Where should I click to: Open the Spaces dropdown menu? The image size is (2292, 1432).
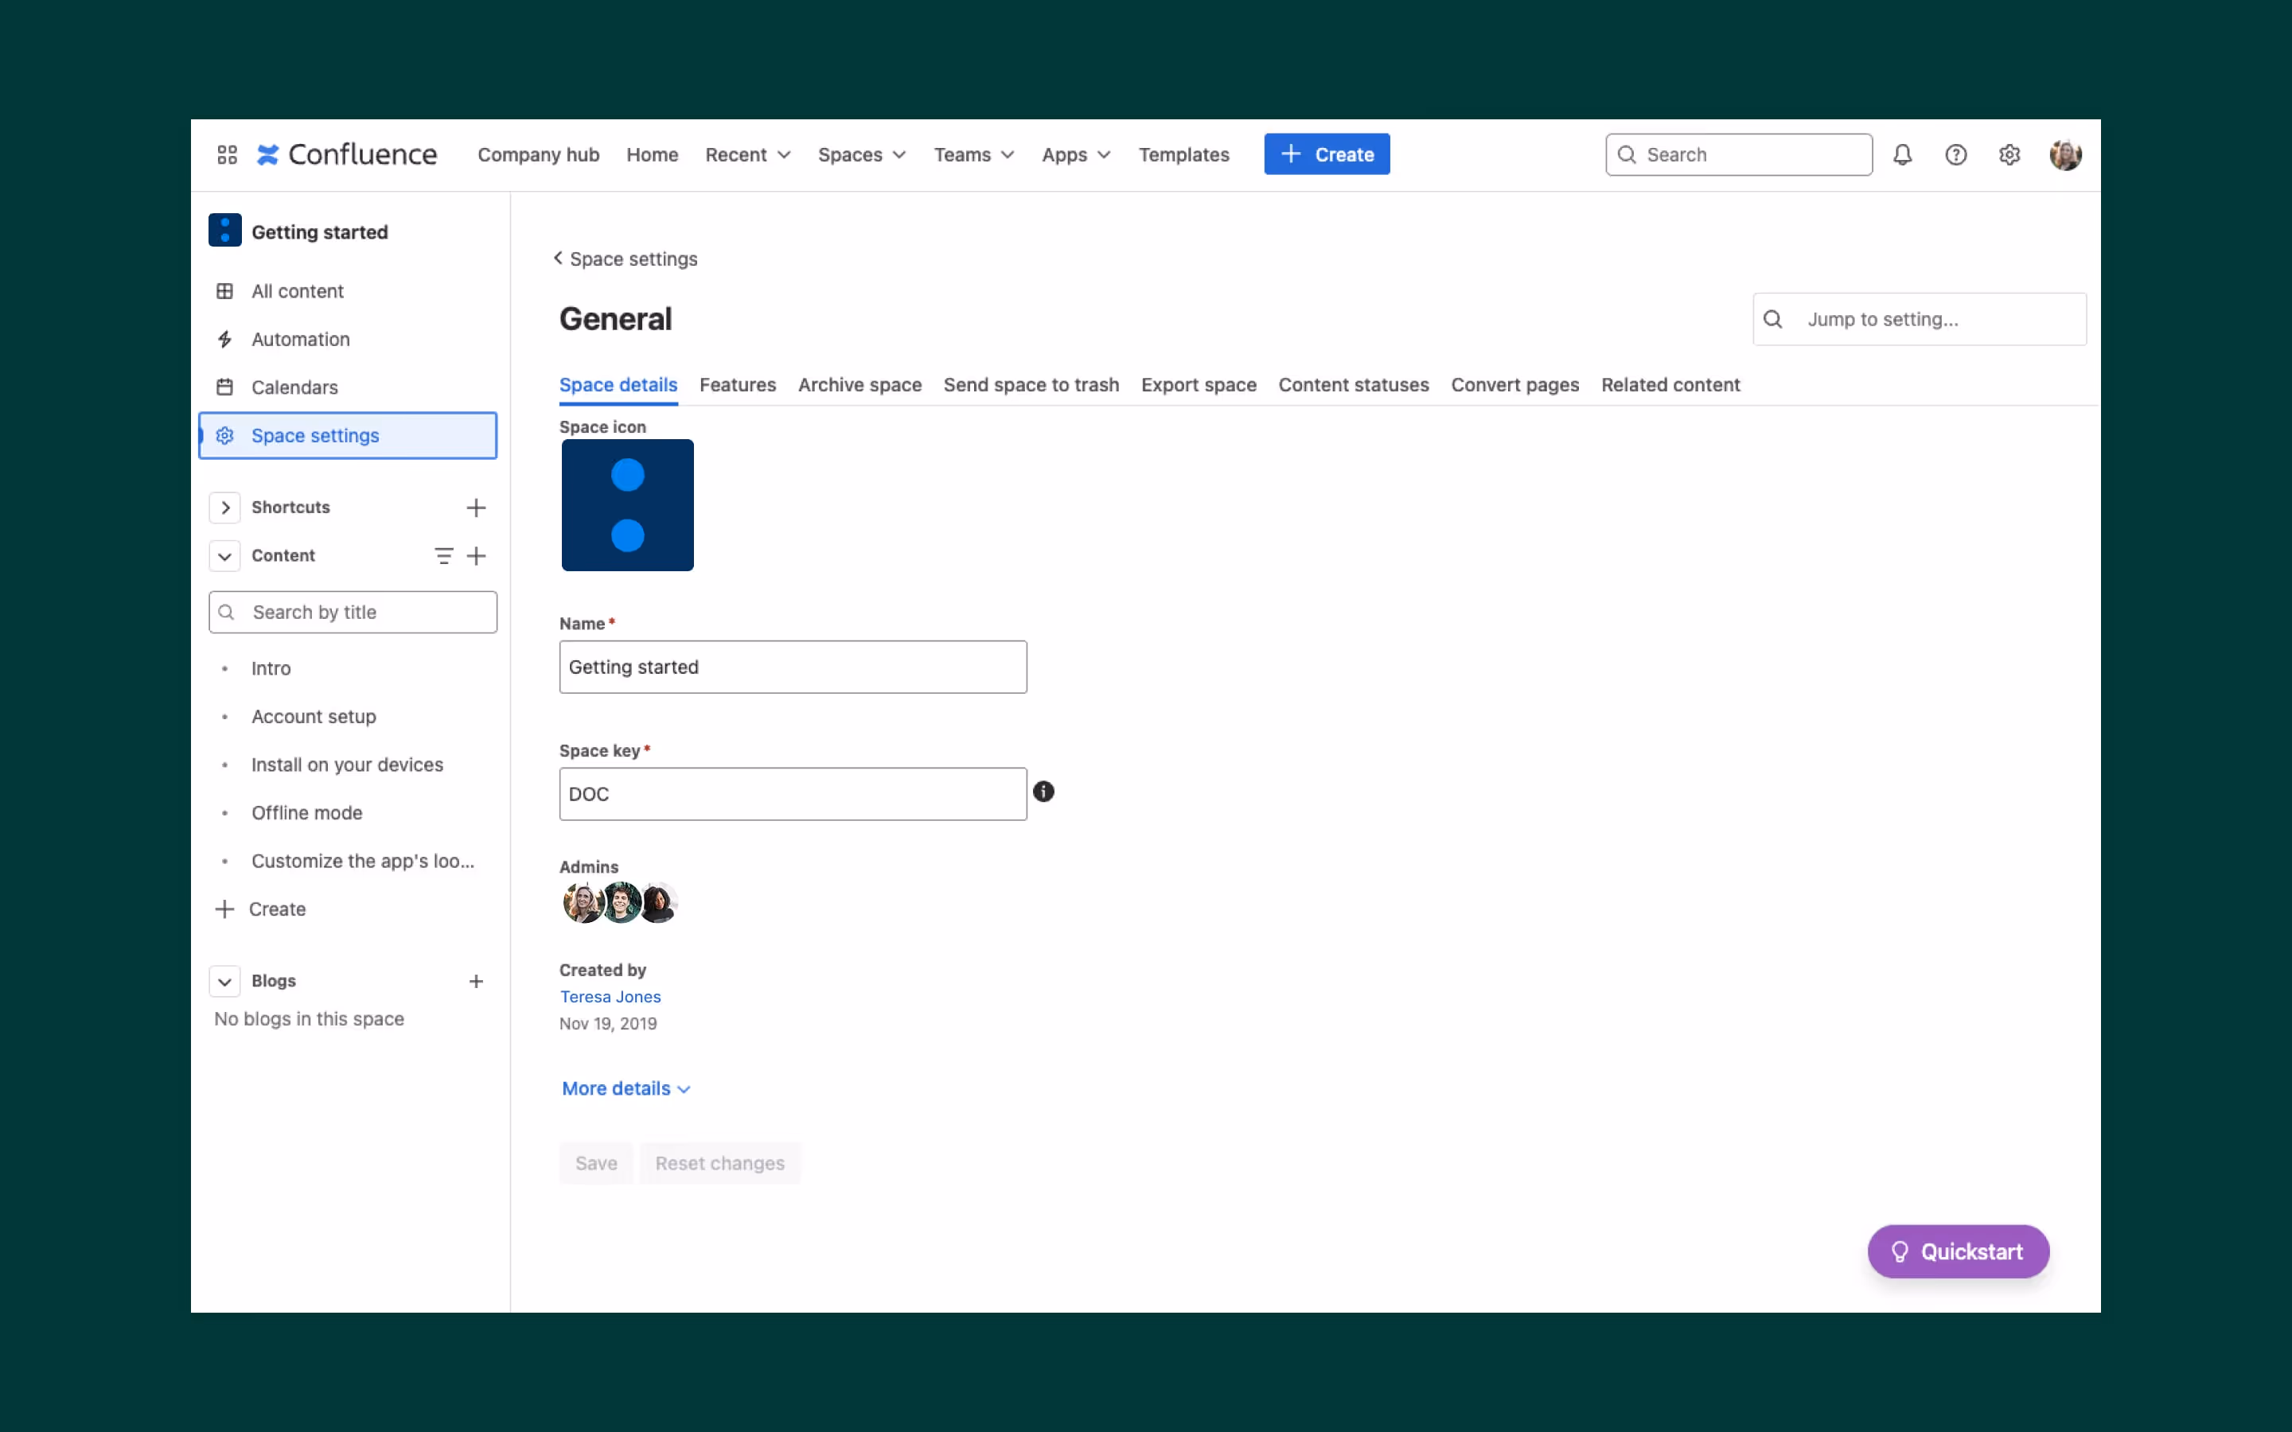[861, 154]
